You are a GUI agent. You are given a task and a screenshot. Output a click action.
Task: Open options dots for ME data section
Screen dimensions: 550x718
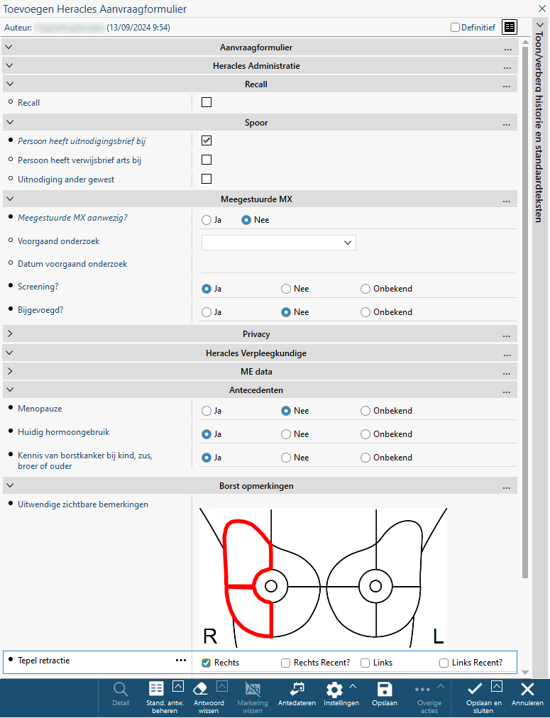[x=507, y=373]
